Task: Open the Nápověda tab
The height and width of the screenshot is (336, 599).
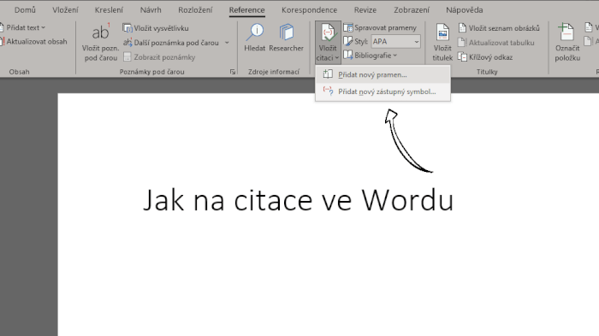Action: tap(465, 10)
